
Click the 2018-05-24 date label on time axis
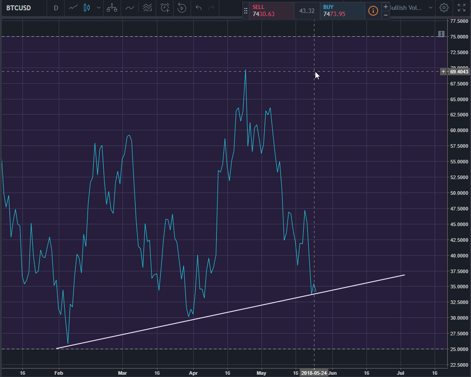[x=314, y=373]
